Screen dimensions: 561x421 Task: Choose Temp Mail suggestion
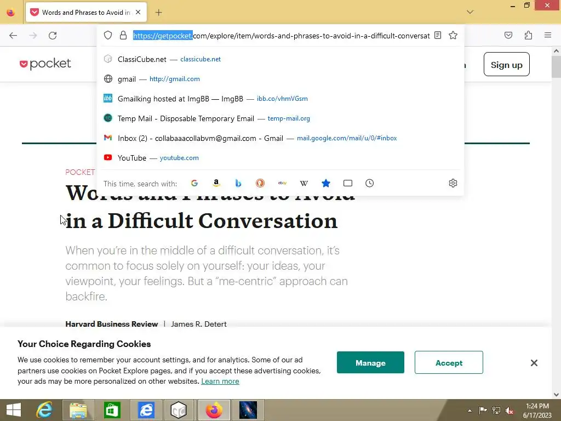tap(280, 118)
